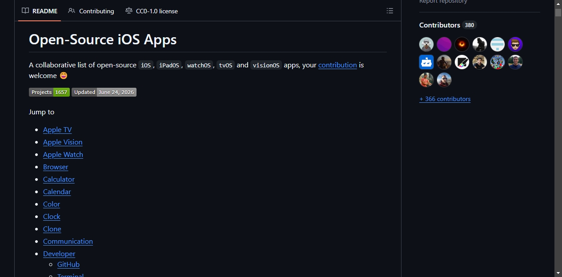Jump to the Calendar section
This screenshot has height=277, width=562.
(x=57, y=192)
